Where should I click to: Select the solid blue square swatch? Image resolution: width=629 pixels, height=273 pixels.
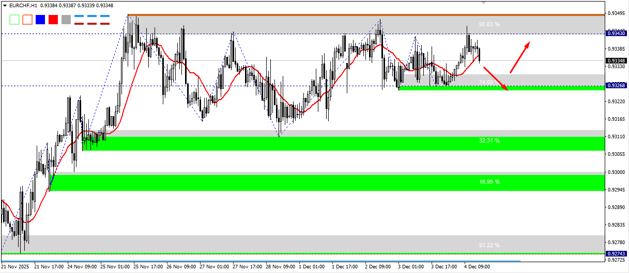coord(40,20)
